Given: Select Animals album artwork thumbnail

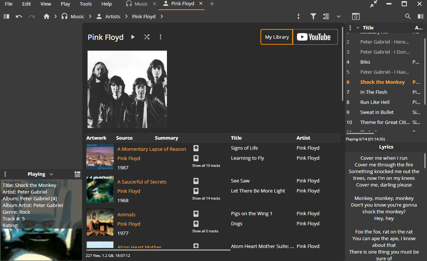Looking at the screenshot, I should 100,222.
